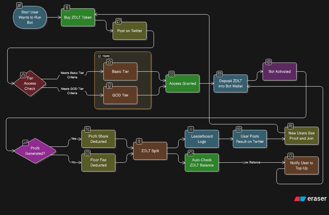Click the trend chart icon on Profit Generated
Viewport: 329px width, 215px height.
click(x=25, y=143)
